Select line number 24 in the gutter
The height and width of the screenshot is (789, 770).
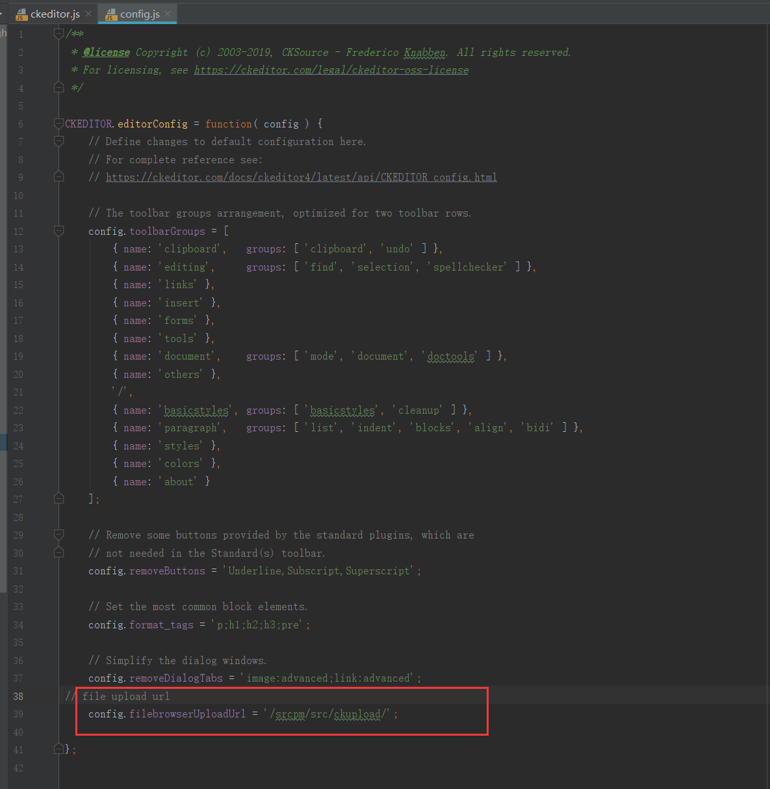point(18,445)
